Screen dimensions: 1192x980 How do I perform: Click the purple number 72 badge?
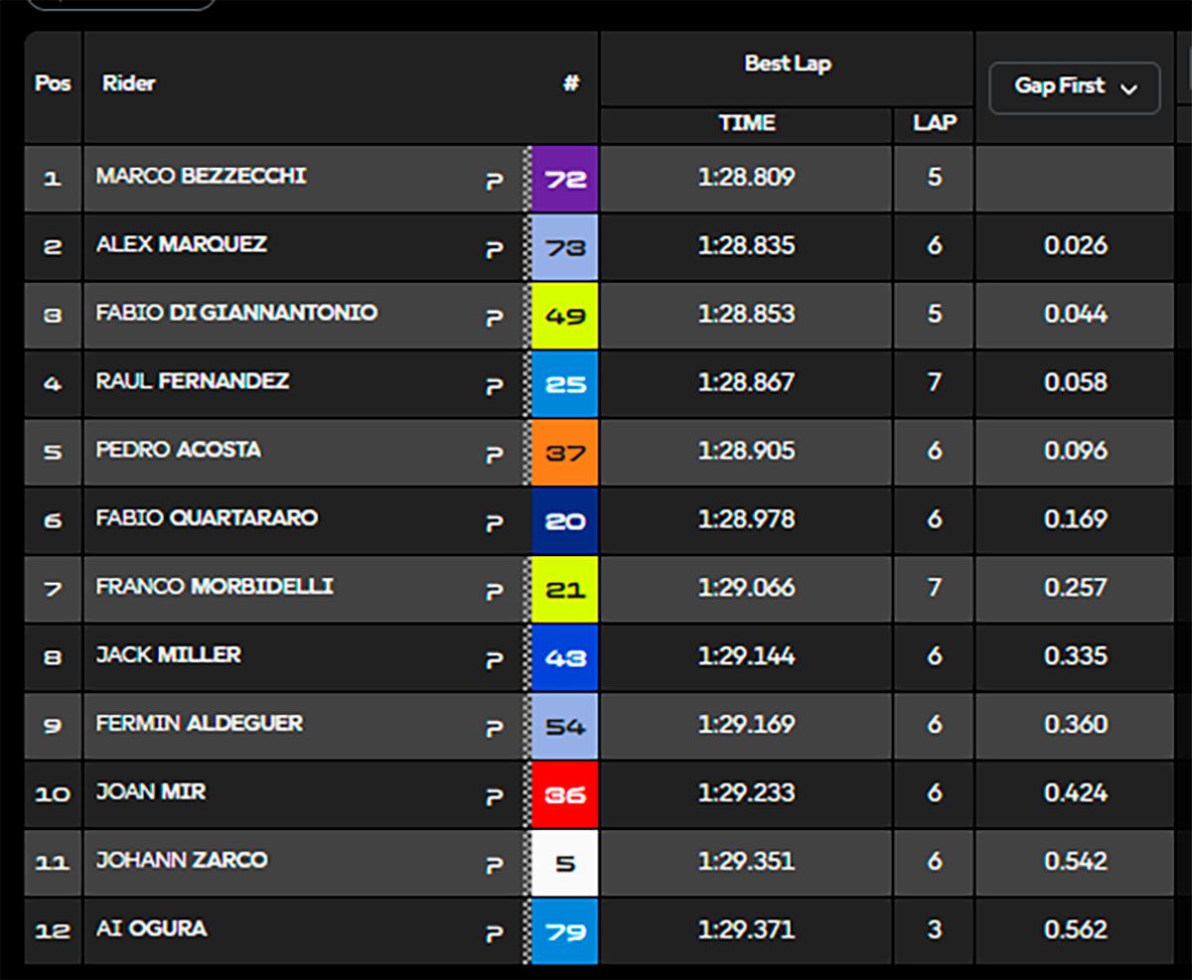pos(564,180)
